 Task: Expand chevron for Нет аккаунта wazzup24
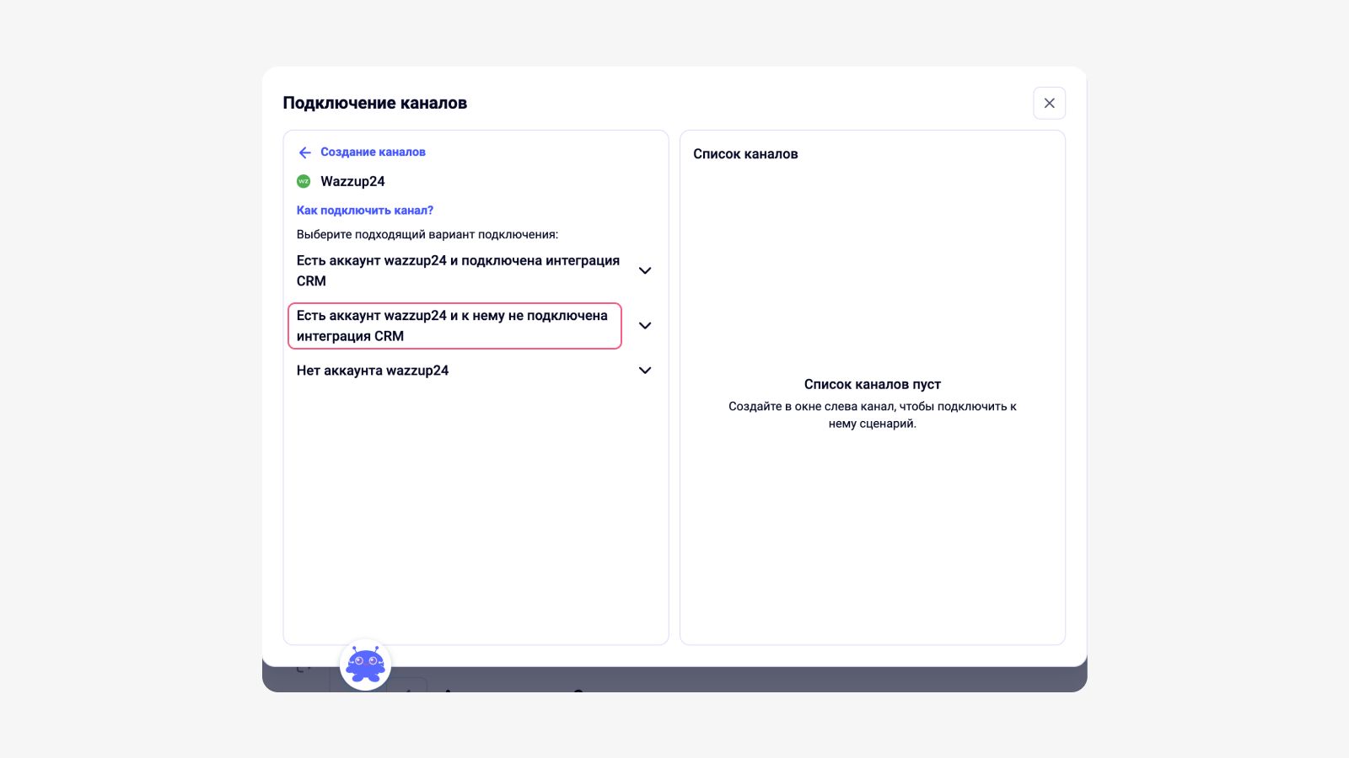pyautogui.click(x=645, y=371)
